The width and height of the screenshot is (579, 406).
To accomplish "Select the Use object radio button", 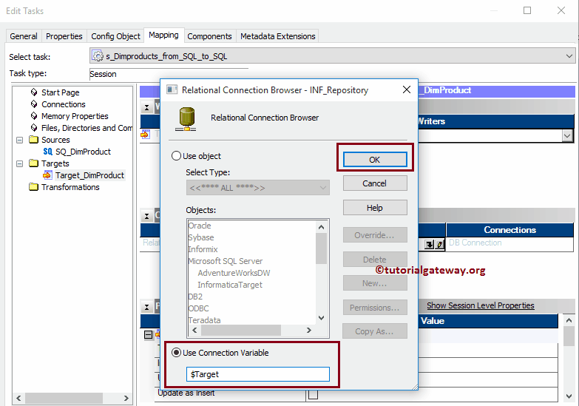I will (176, 155).
